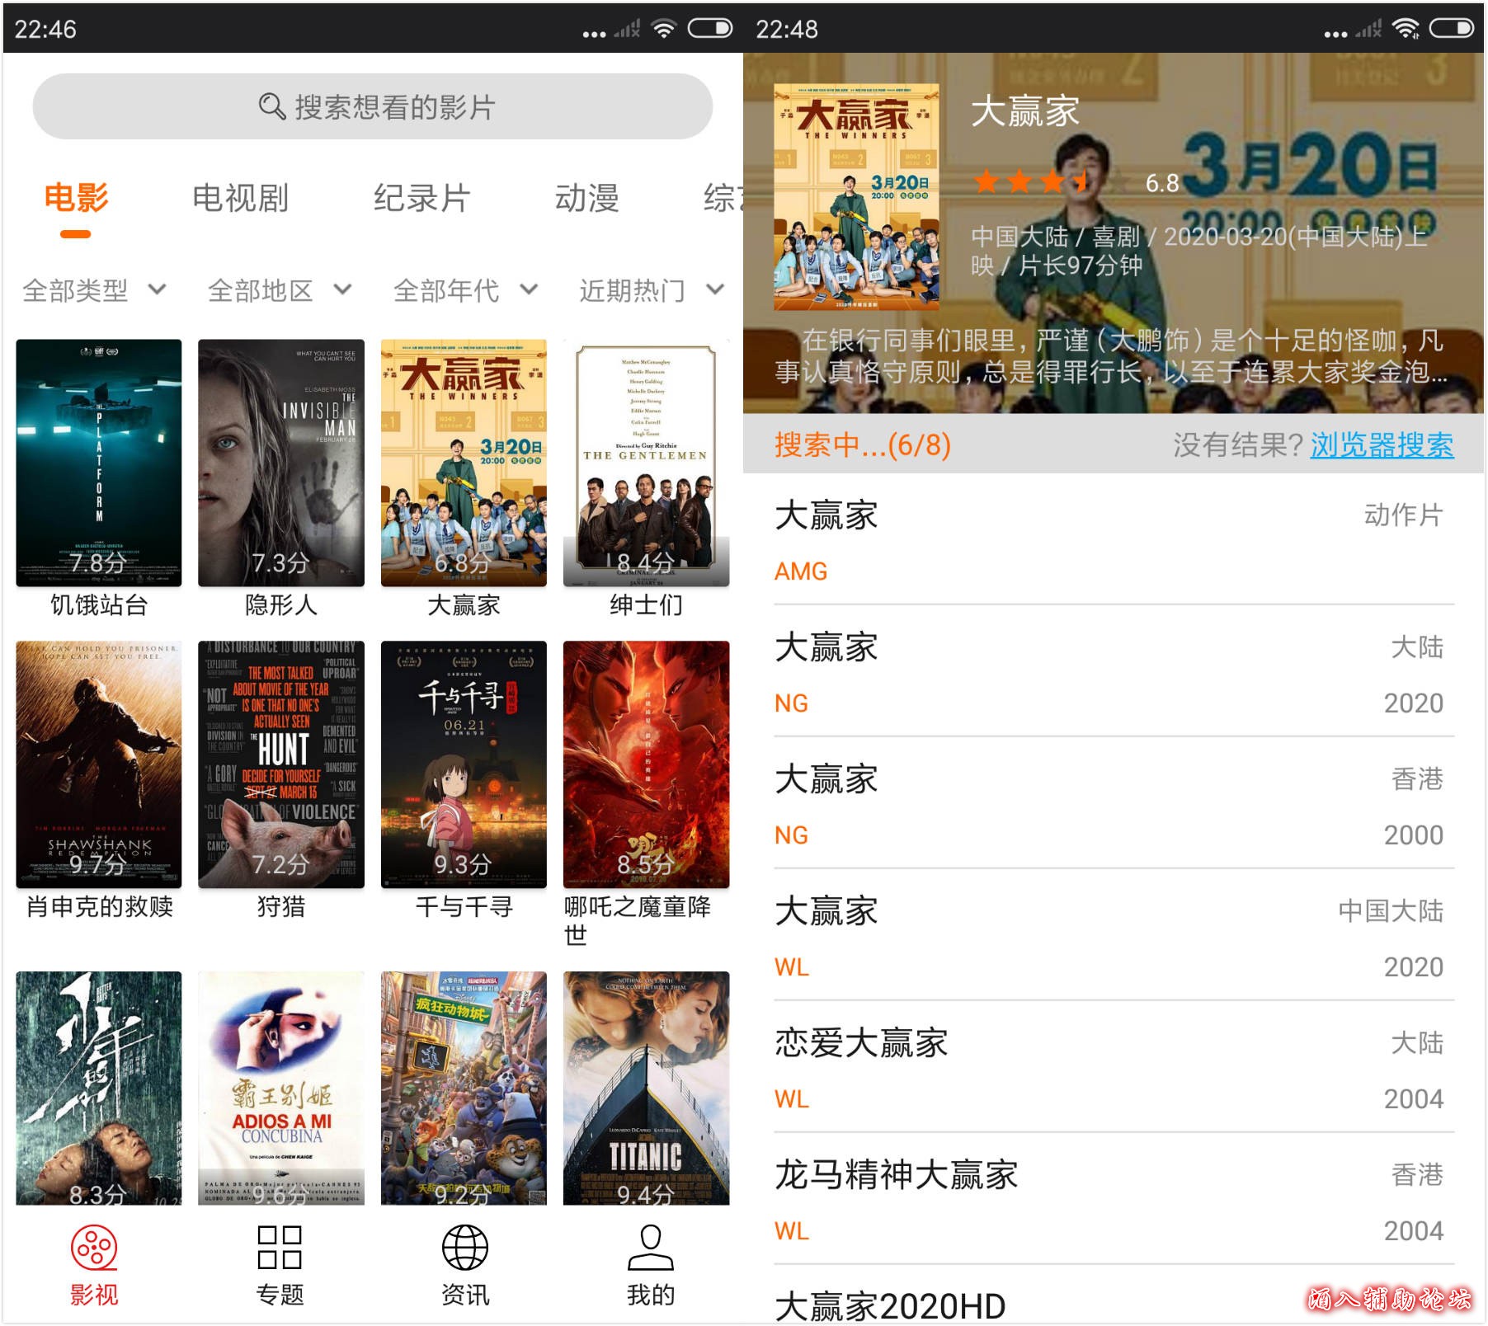The height and width of the screenshot is (1326, 1488).
Task: Open the 大赢家 poster in the movie grid
Action: pos(464,463)
